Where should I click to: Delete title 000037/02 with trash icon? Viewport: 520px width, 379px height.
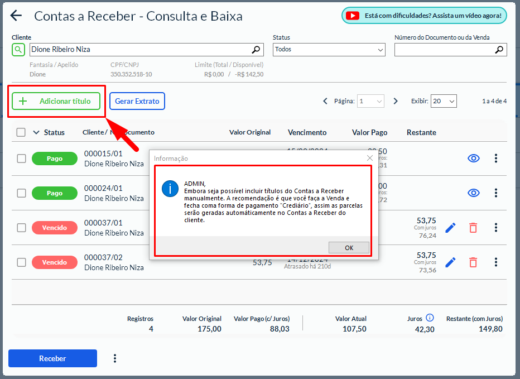click(473, 262)
